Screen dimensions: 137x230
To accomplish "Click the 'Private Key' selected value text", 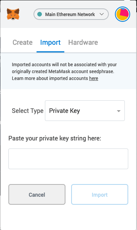I will tap(64, 111).
